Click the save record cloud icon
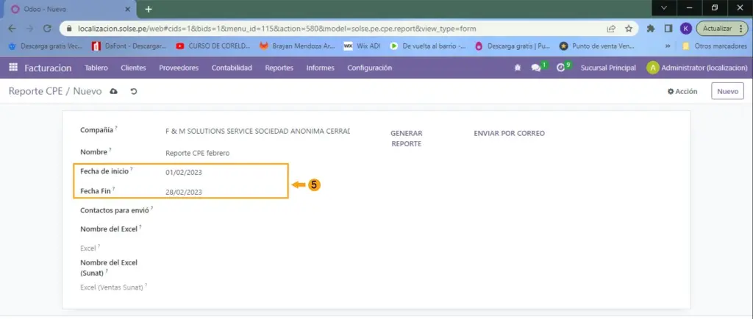This screenshot has height=319, width=753. (x=113, y=92)
